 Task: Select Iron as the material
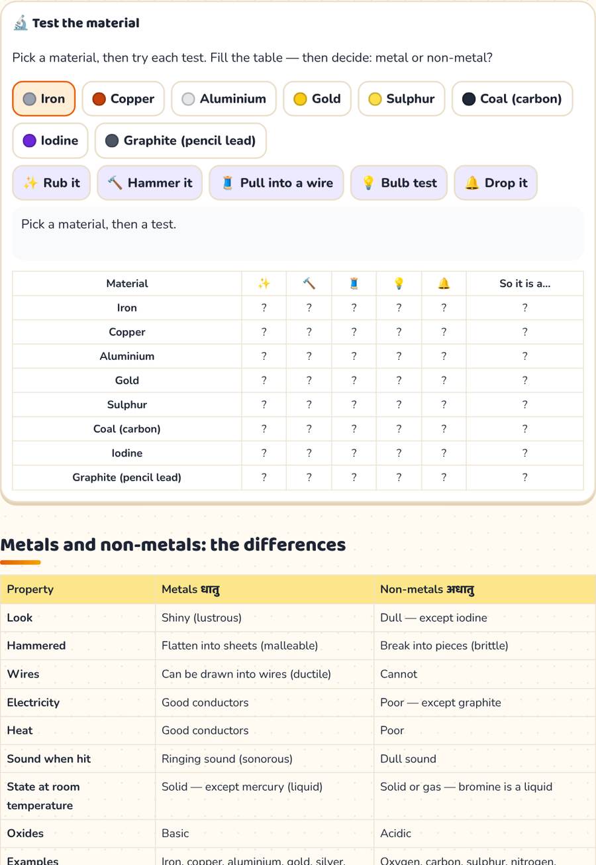pyautogui.click(x=44, y=99)
